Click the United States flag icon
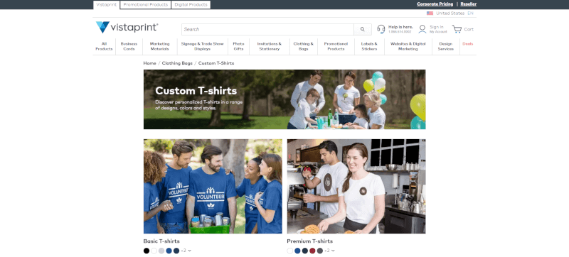Screen dimensions: 569x257 coord(430,13)
